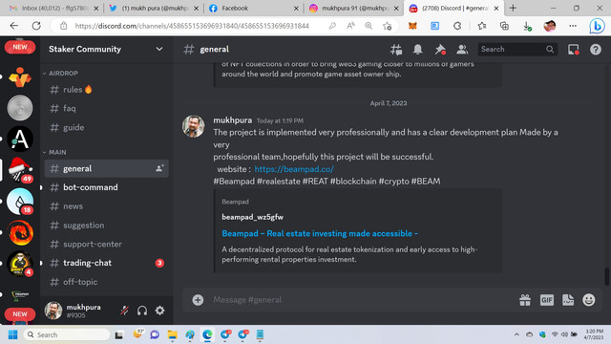Open the rules channel

[106, 90]
